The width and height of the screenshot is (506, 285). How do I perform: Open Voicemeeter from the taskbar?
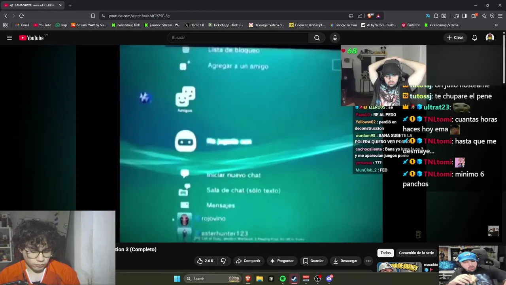(306, 279)
